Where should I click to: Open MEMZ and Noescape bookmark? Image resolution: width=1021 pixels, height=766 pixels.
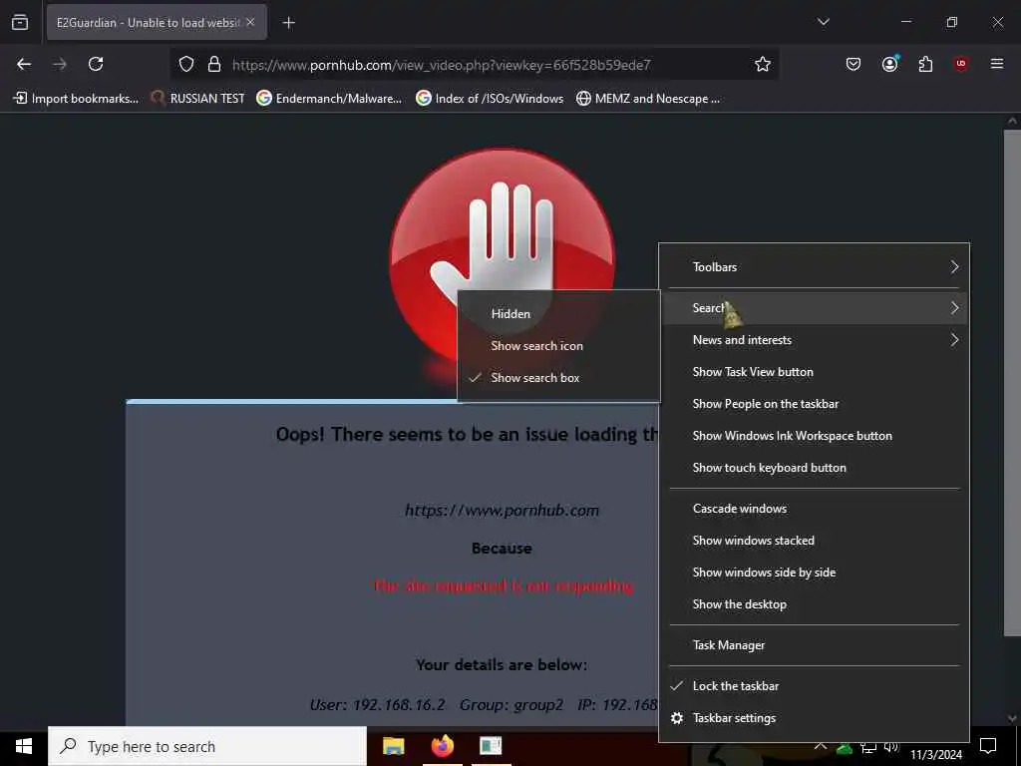(648, 99)
